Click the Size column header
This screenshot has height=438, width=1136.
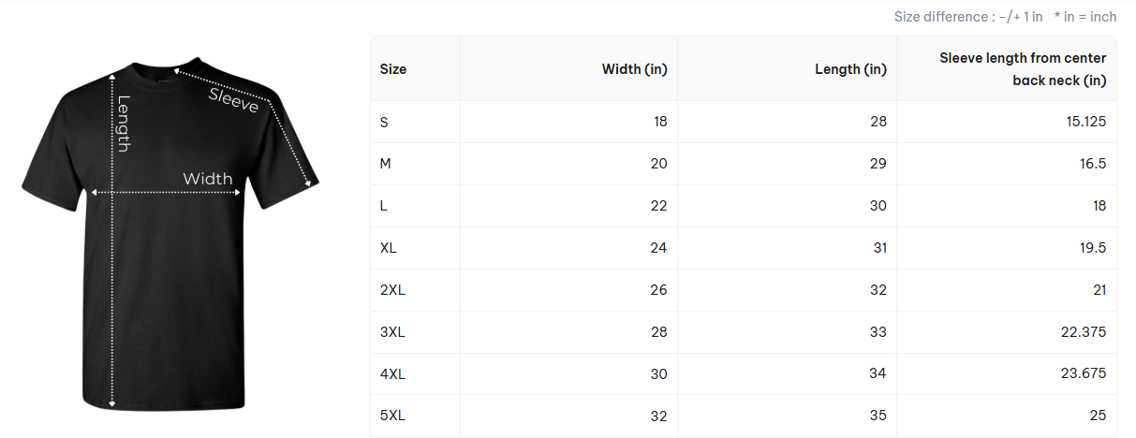coord(393,69)
